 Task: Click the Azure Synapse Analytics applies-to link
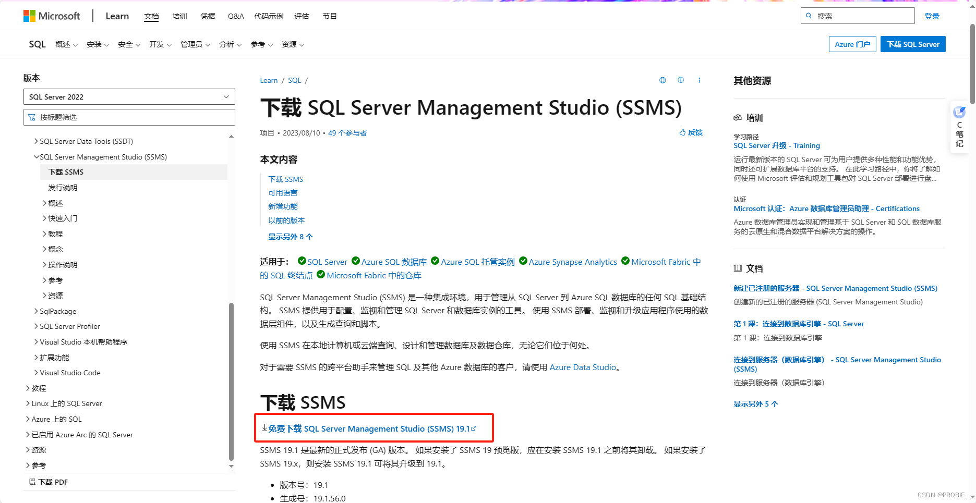point(573,262)
